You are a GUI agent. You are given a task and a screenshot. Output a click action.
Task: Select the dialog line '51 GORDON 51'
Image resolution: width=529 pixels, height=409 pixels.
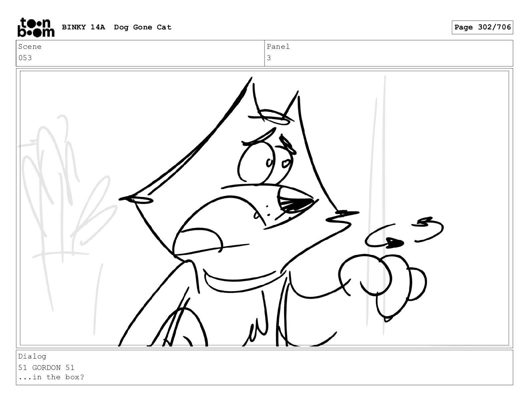point(46,368)
